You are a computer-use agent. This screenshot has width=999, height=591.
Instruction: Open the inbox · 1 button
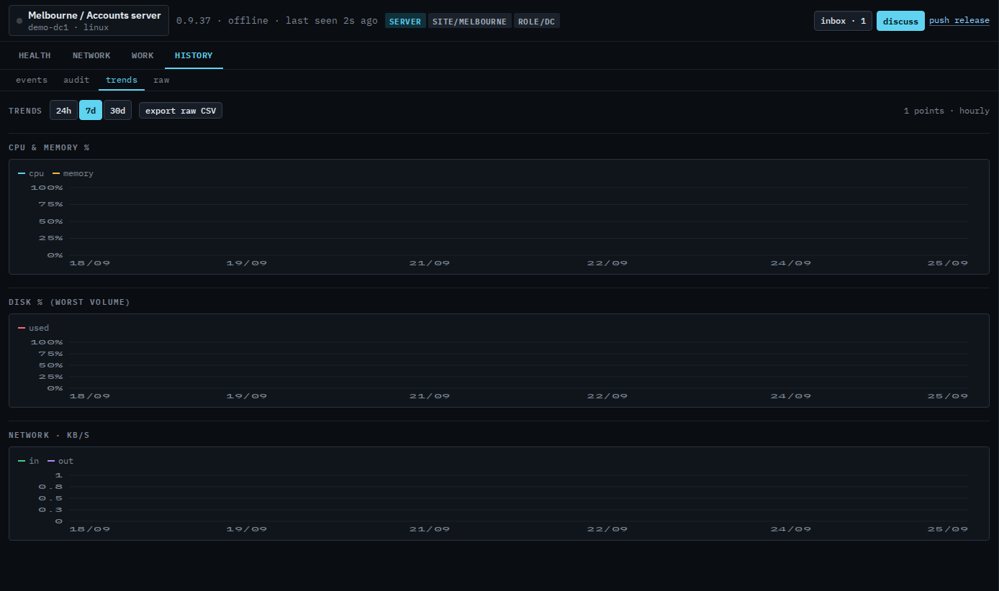click(x=843, y=21)
